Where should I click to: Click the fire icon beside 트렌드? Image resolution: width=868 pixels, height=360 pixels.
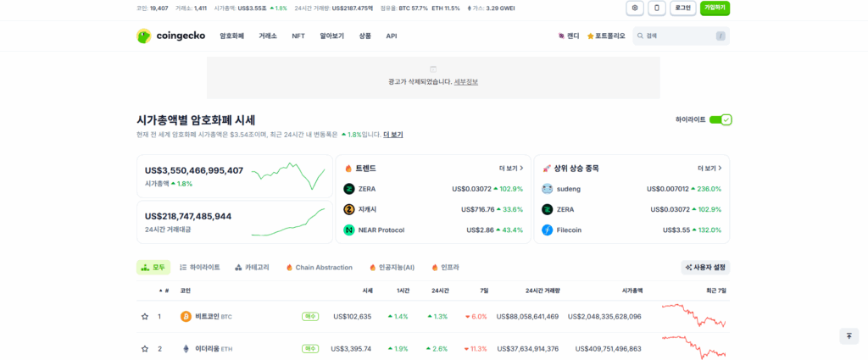coord(348,168)
